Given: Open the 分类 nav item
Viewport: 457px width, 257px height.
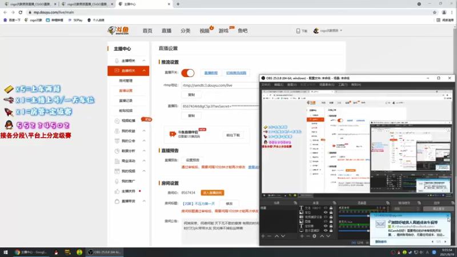Looking at the screenshot, I should click(185, 31).
